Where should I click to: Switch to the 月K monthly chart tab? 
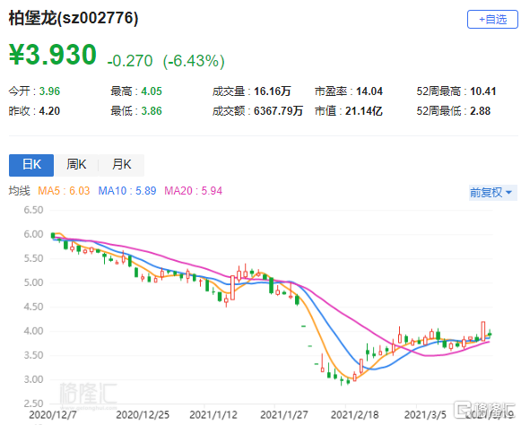coord(121,165)
